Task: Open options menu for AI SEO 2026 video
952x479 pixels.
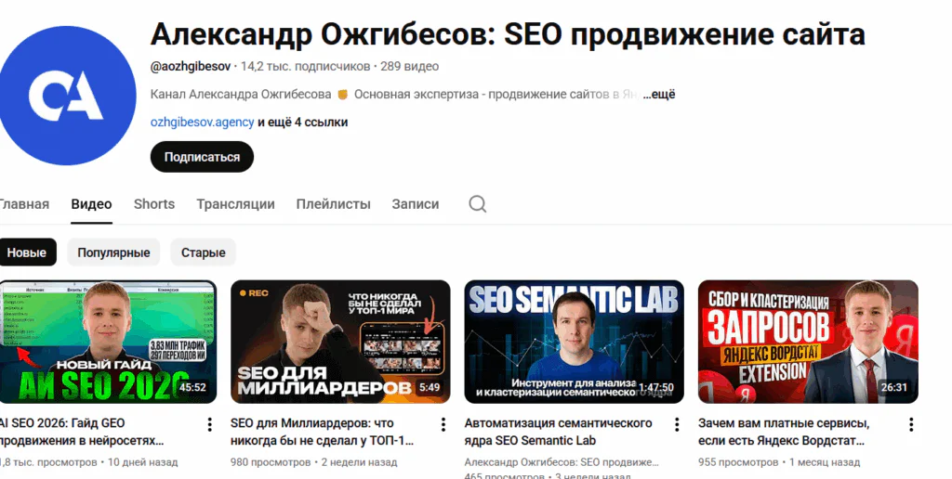Action: (x=209, y=424)
